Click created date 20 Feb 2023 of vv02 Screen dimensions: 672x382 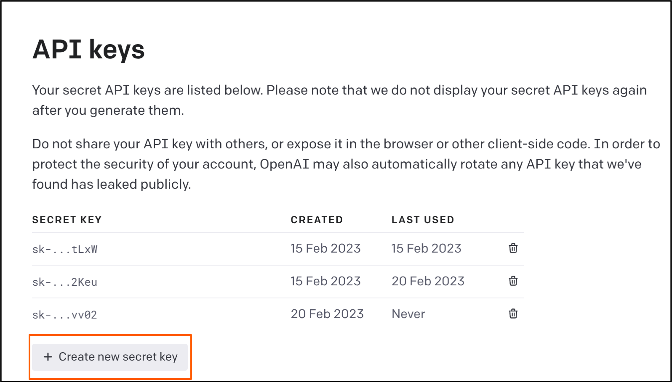coord(327,314)
